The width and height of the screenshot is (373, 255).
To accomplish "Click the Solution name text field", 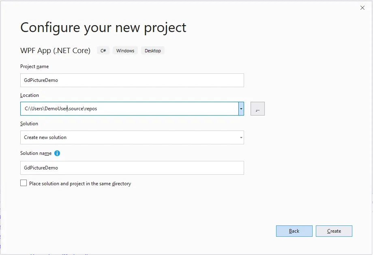I will point(132,168).
